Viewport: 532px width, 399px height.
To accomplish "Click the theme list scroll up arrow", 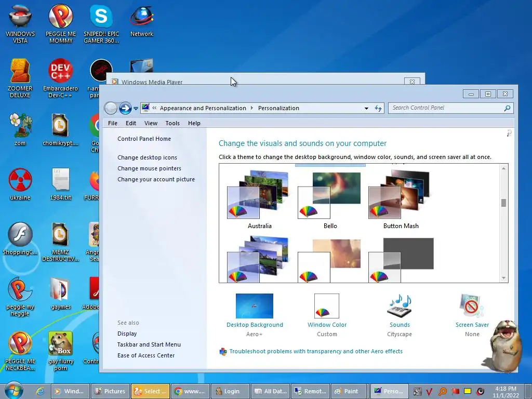I will click(x=503, y=168).
